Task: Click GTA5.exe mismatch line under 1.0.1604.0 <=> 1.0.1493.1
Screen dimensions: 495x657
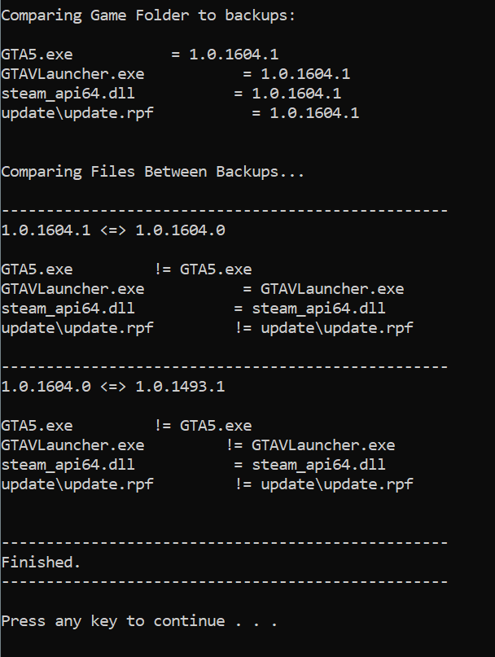Action: coord(126,426)
